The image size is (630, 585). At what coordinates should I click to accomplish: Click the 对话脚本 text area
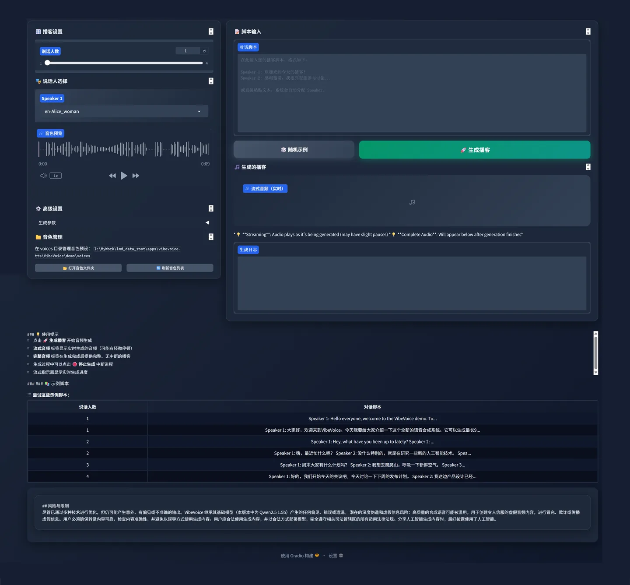point(412,93)
